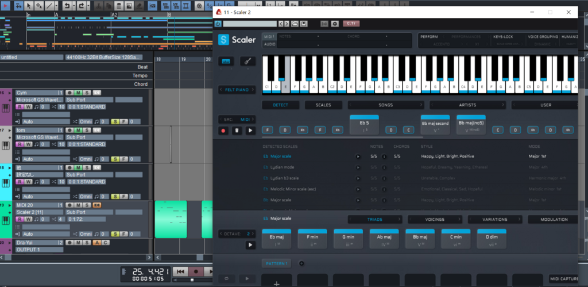Open the SCALES tab

point(323,105)
